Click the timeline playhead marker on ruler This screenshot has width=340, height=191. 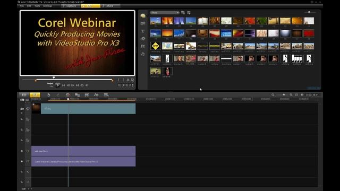(68, 99)
